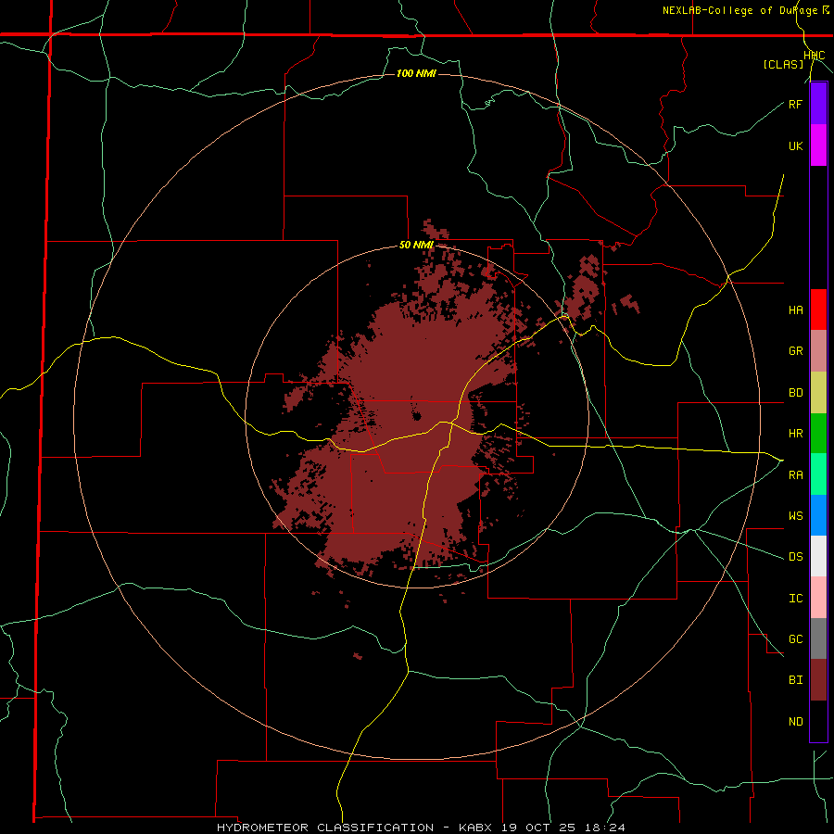Image resolution: width=834 pixels, height=834 pixels.
Task: Click the 100 NMI range ring label
Action: click(416, 73)
